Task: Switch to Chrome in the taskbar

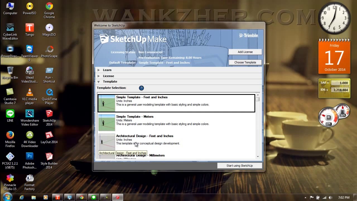Action: click(82, 197)
